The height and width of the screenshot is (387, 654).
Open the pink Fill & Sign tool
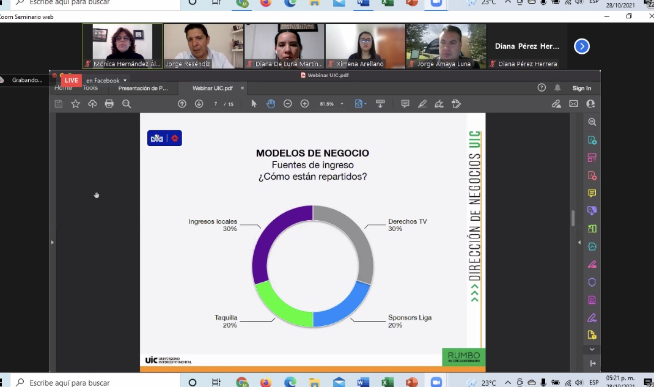tap(592, 264)
